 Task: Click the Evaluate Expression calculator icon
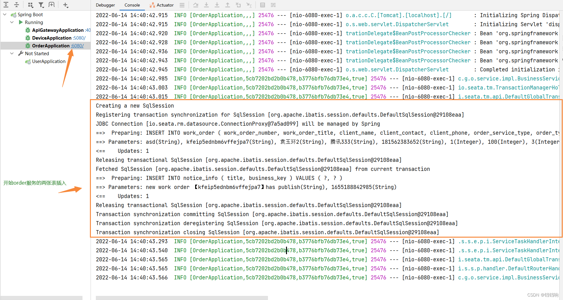[263, 5]
